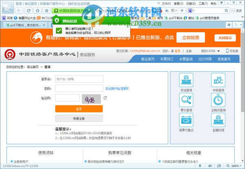
Task: Click the China Railway red logo
Action: [10, 54]
